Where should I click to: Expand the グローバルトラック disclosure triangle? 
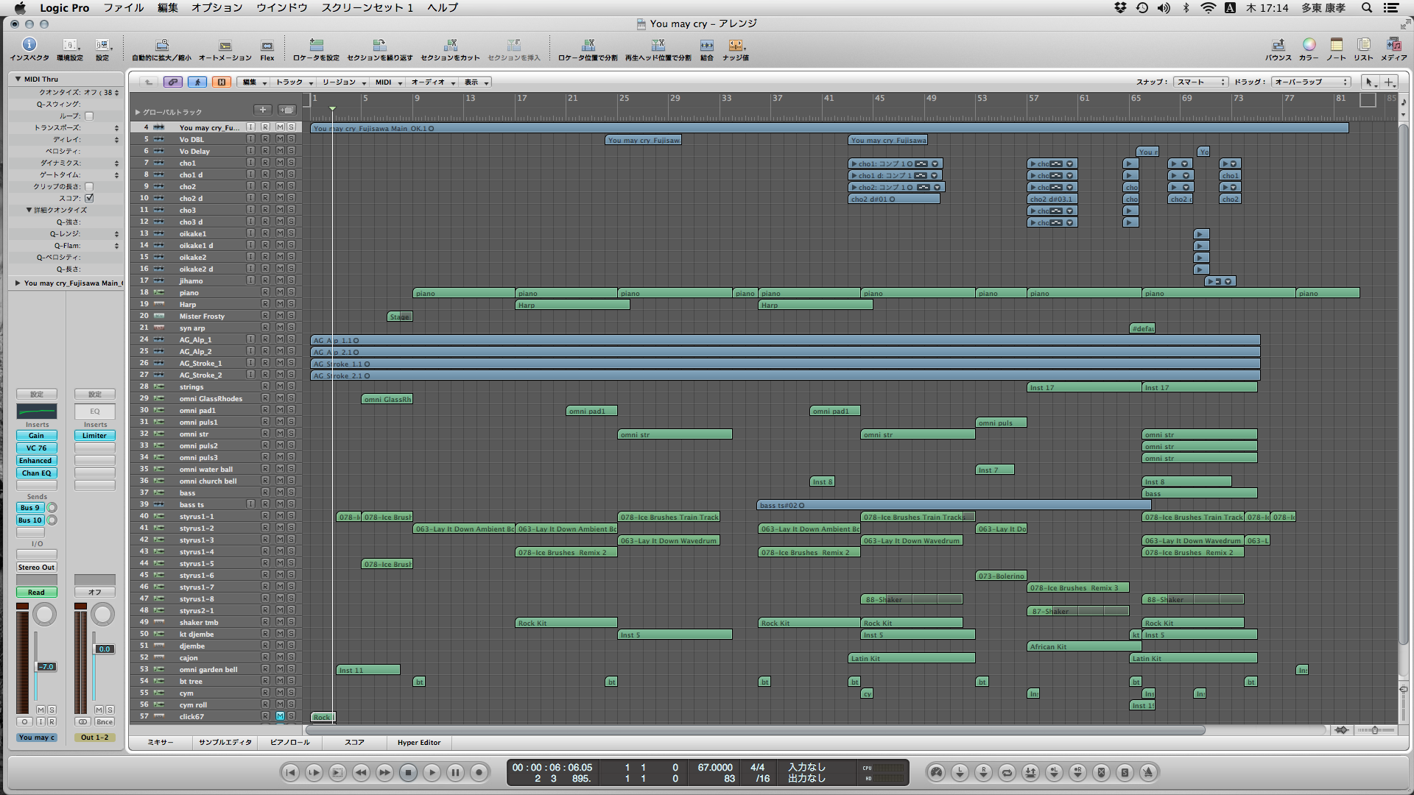point(137,112)
